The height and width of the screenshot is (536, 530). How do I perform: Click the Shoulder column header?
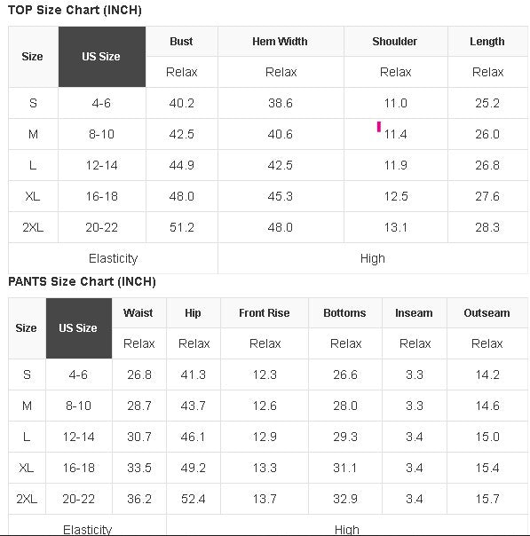point(395,42)
